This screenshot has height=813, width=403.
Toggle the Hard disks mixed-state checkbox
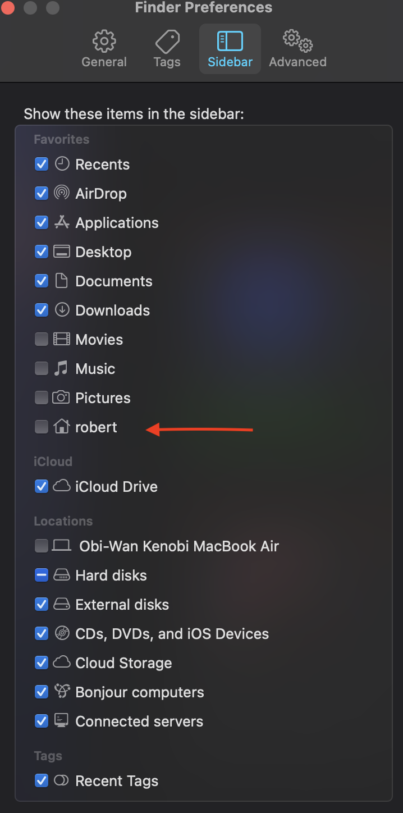tap(42, 576)
